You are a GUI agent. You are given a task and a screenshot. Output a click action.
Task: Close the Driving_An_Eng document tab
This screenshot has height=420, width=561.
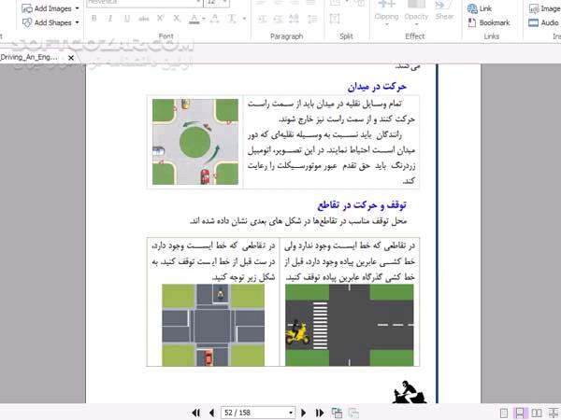(71, 58)
